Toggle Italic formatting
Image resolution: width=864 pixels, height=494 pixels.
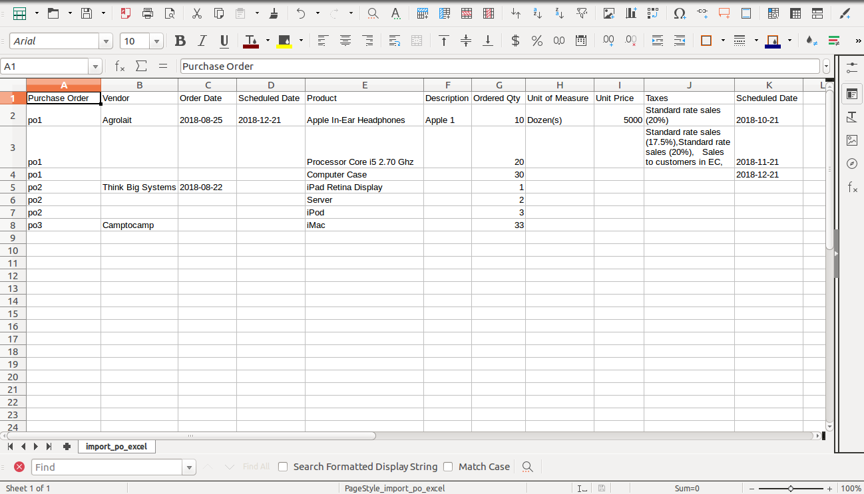(x=202, y=41)
